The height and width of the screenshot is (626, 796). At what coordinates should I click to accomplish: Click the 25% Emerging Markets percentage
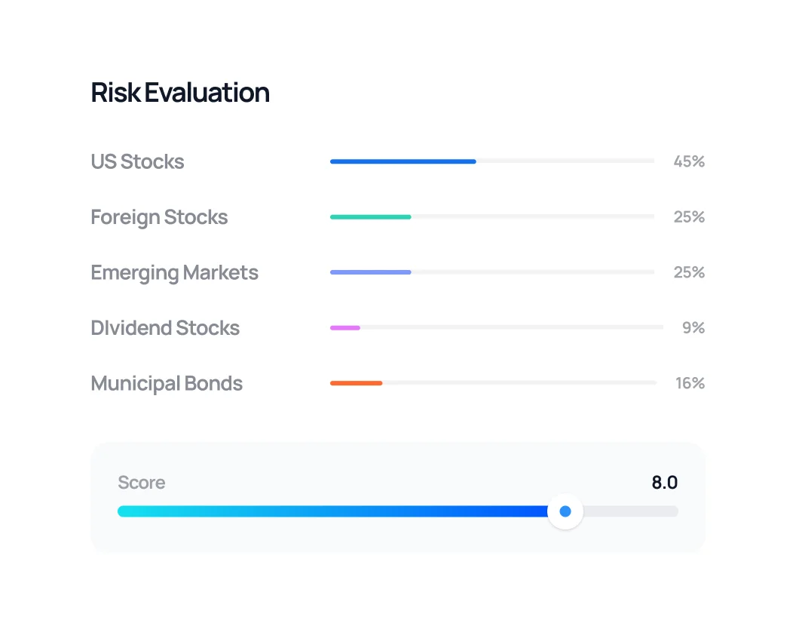point(689,272)
